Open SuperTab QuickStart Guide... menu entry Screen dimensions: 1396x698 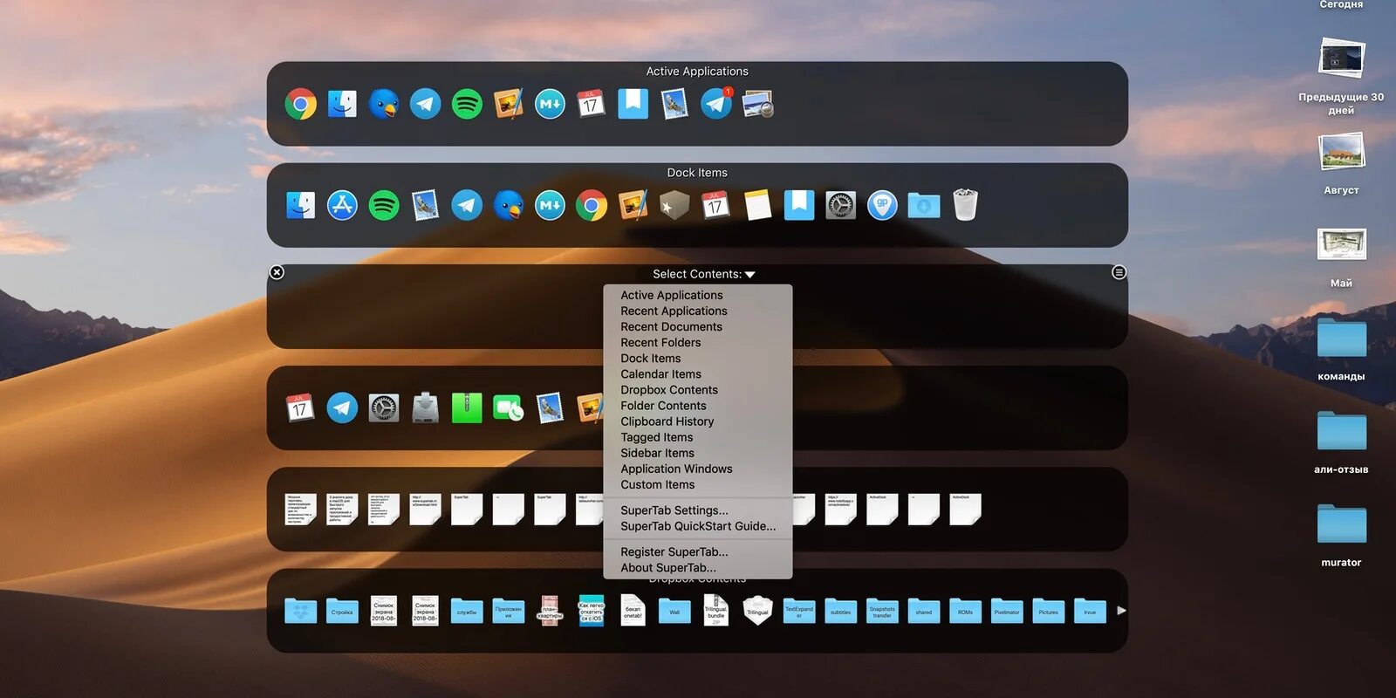click(x=698, y=526)
